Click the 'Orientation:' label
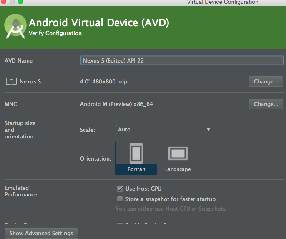 [x=95, y=159]
